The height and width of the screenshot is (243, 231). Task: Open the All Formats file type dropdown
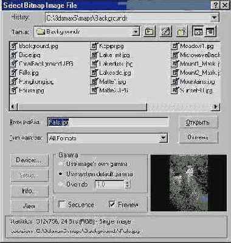coord(163,139)
